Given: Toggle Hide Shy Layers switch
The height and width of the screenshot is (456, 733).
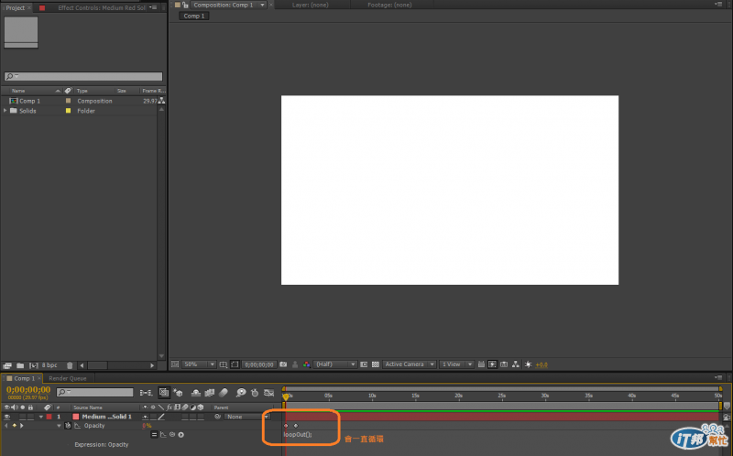Looking at the screenshot, I should point(196,393).
